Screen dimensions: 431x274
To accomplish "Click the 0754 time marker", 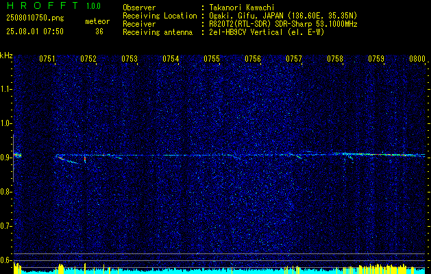I will pos(171,59).
